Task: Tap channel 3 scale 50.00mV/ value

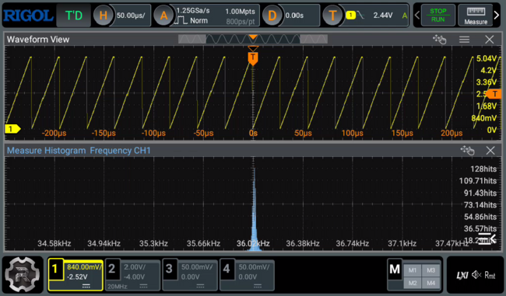Action: tap(197, 267)
